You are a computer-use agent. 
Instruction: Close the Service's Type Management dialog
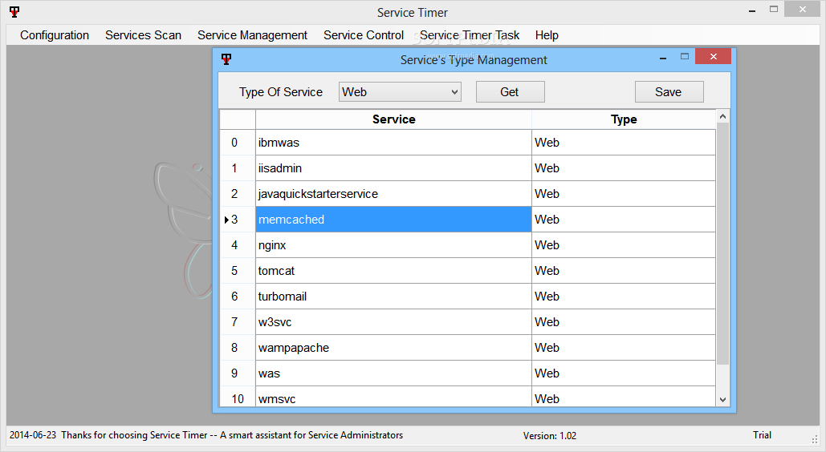(x=713, y=58)
